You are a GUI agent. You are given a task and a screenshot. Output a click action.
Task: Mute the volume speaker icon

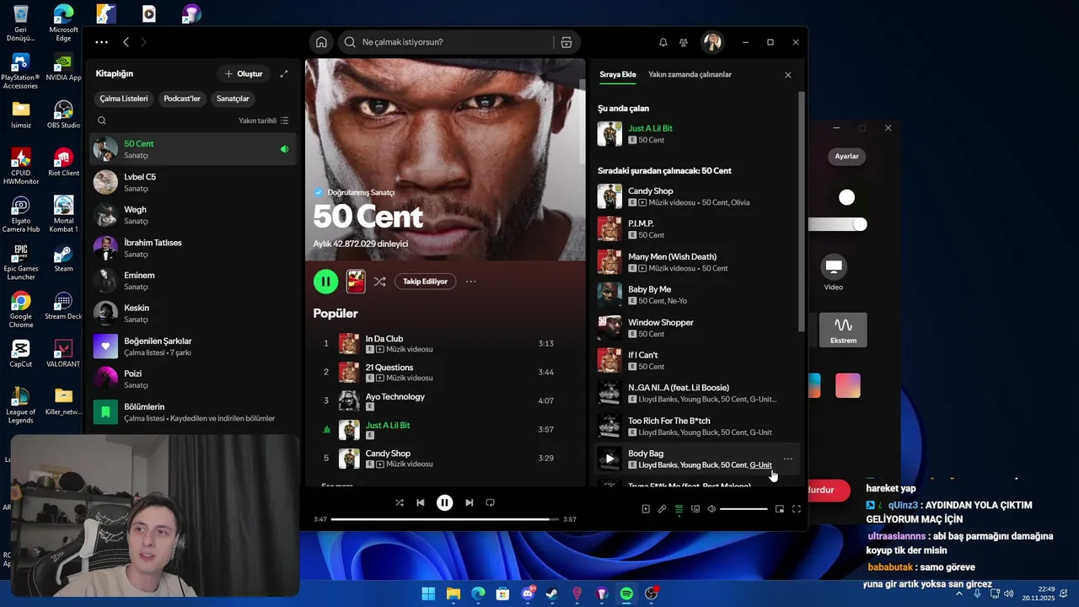[711, 509]
